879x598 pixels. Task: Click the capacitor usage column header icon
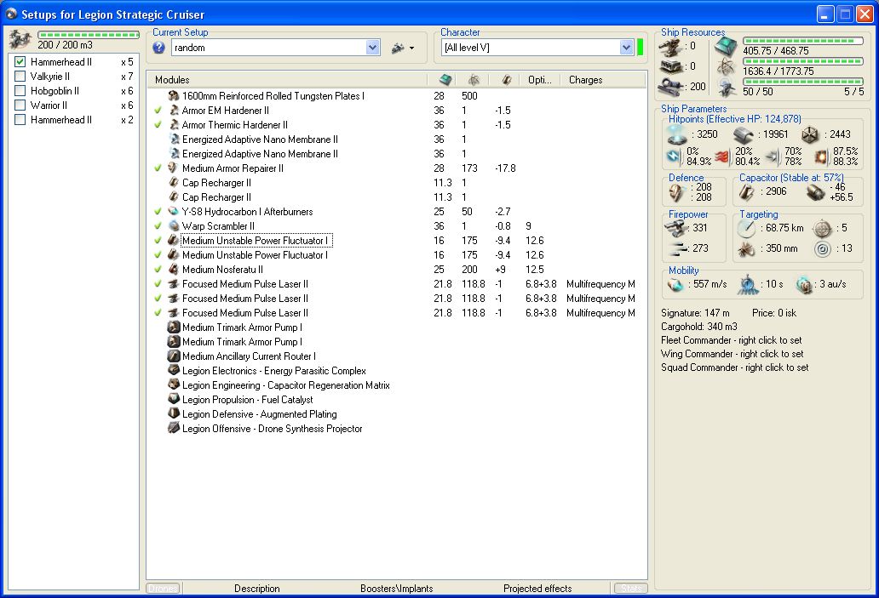(x=506, y=79)
